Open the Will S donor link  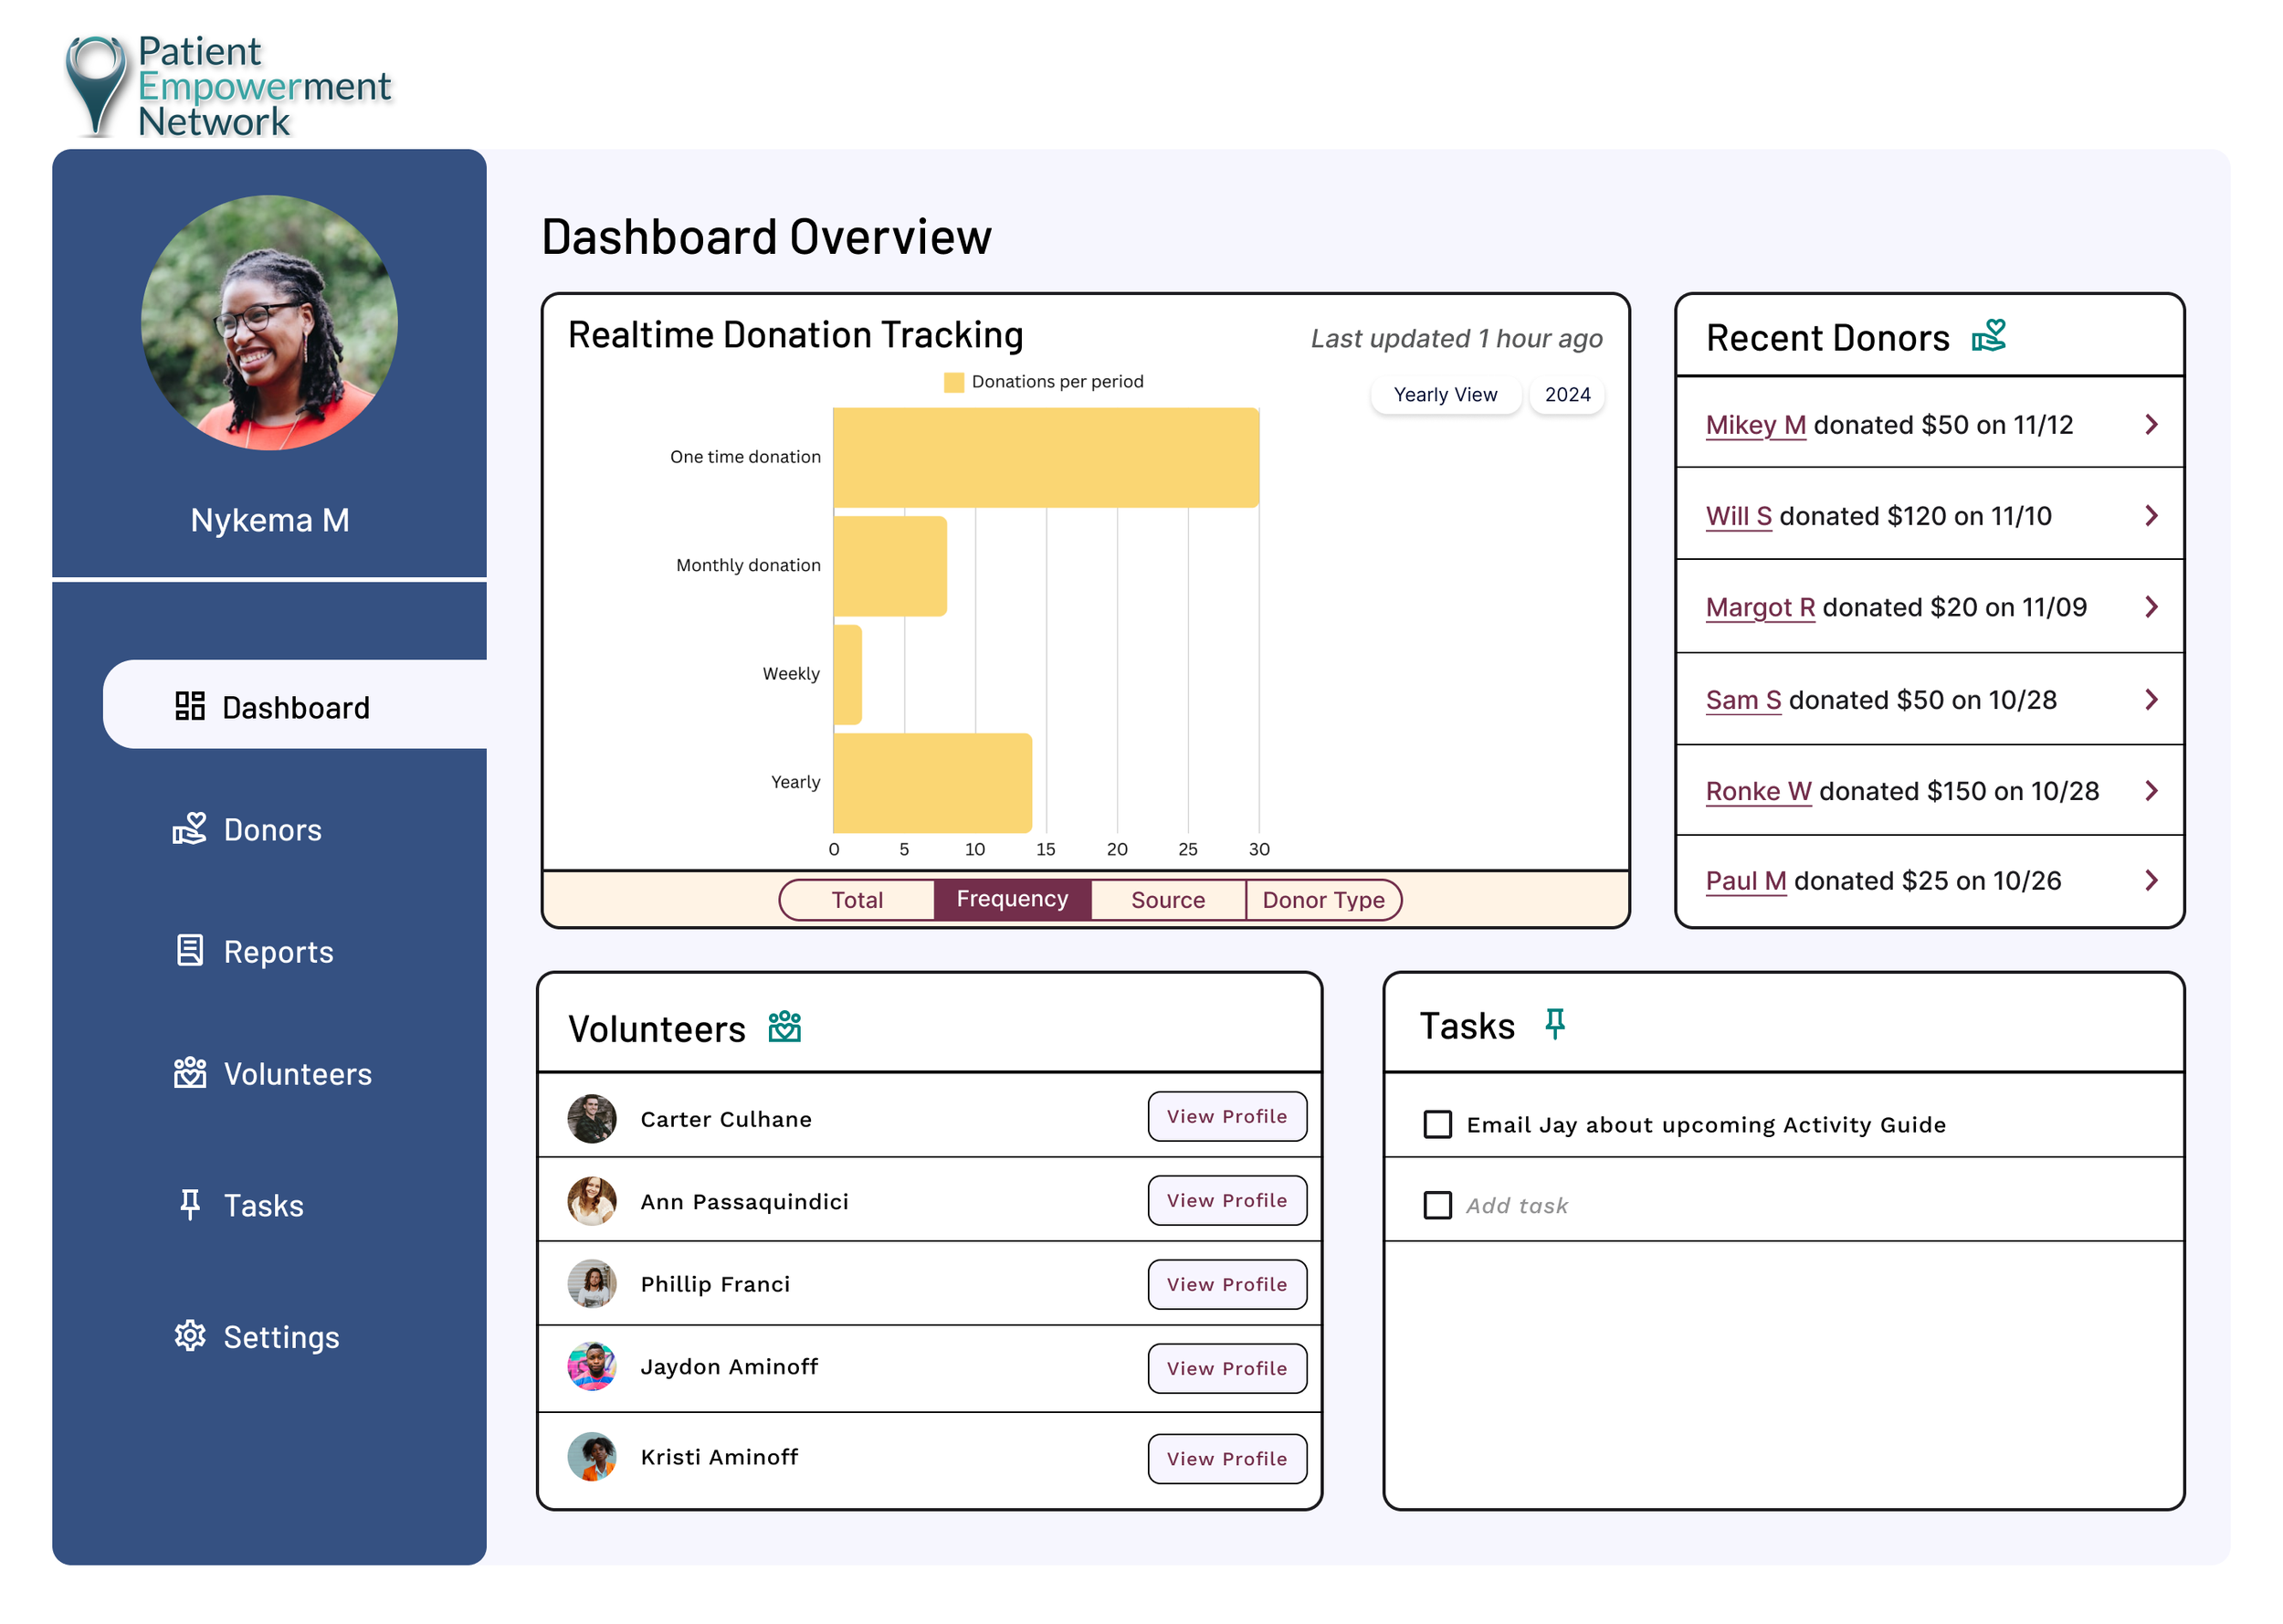tap(1738, 516)
